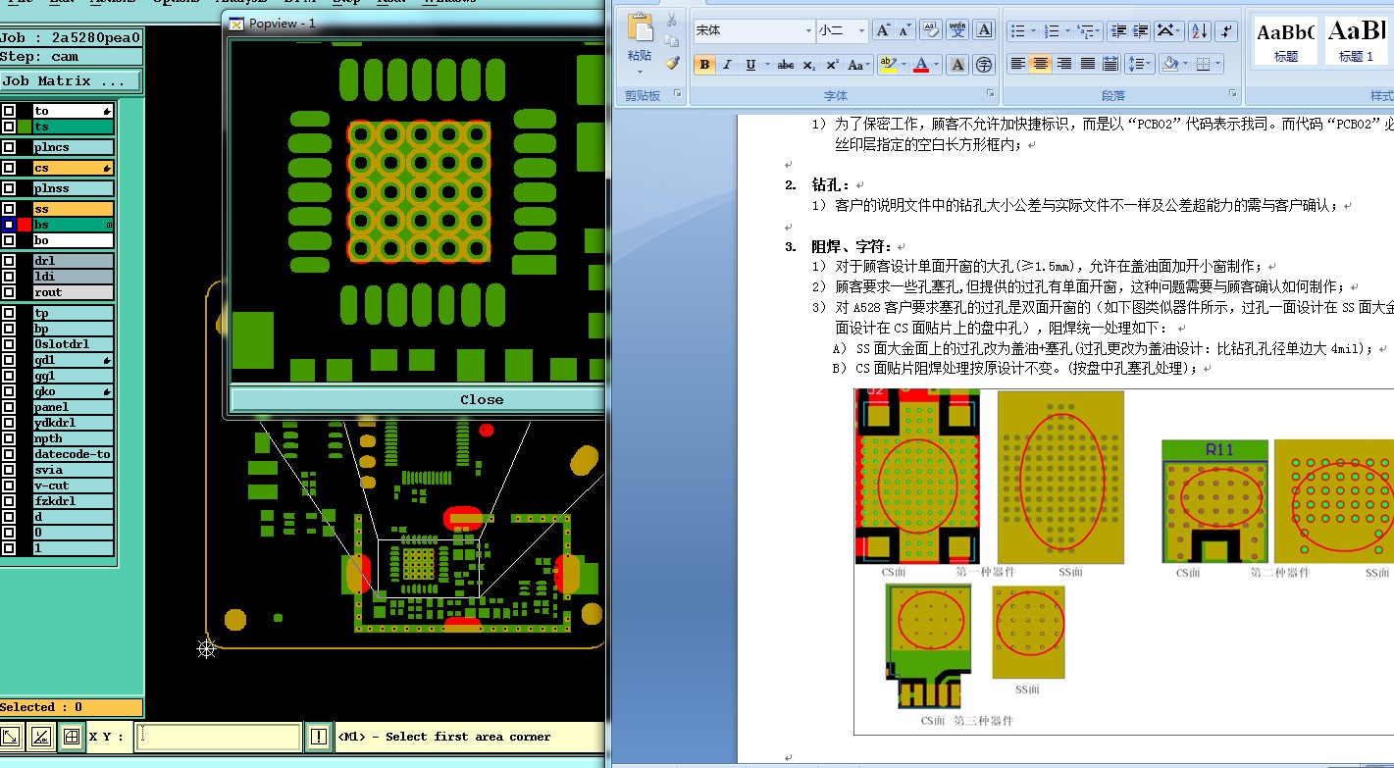
Task: Open underline style dropdown arrow
Action: click(766, 65)
